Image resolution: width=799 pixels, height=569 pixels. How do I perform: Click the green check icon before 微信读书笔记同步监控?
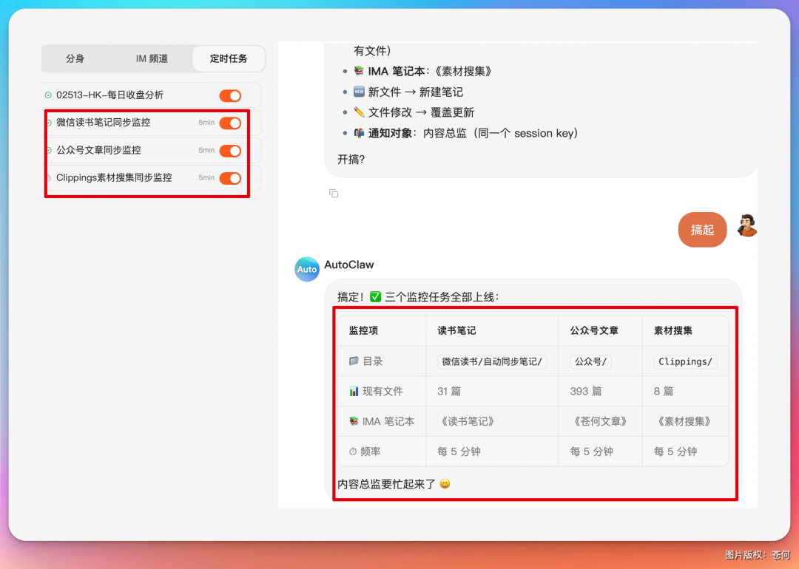[48, 122]
